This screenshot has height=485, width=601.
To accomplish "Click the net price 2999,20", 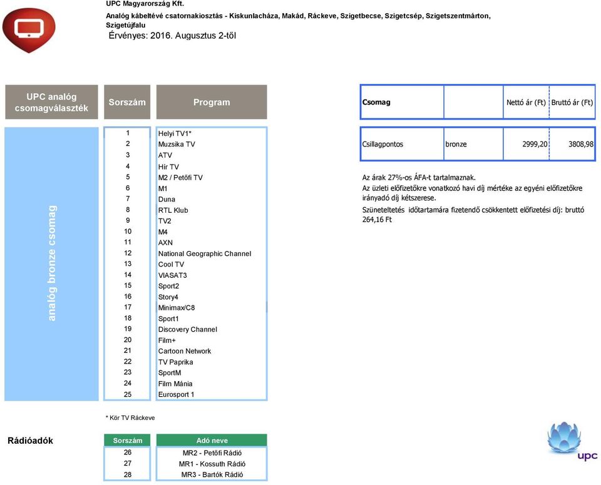I will (535, 144).
